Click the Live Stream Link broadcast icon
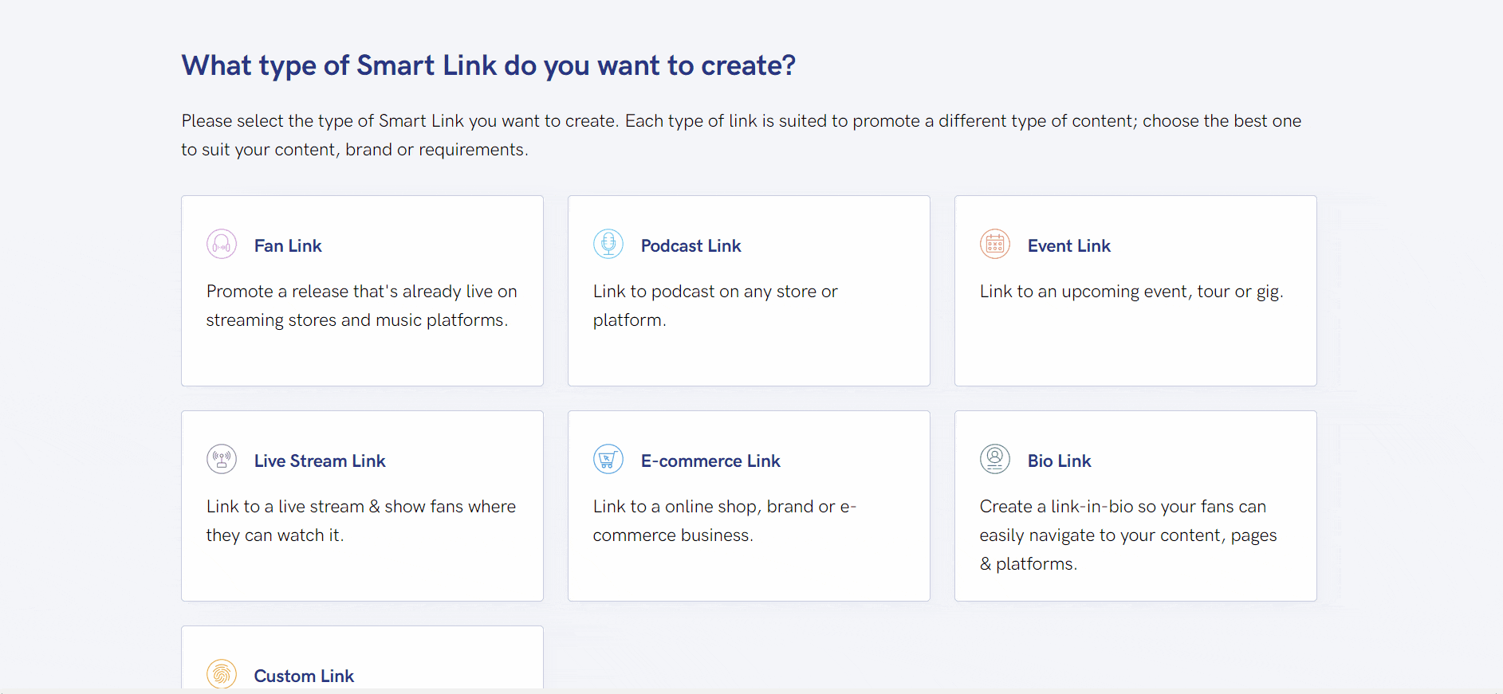Screen dimensions: 1503x694 pos(222,459)
